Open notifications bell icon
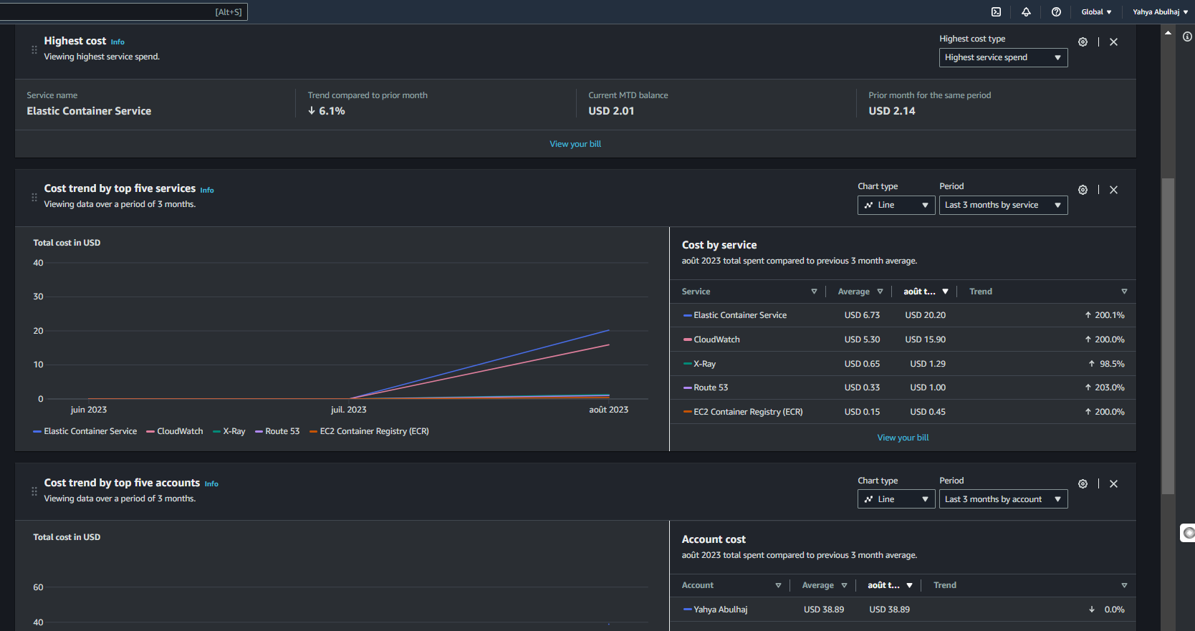This screenshot has height=631, width=1195. (x=1026, y=11)
